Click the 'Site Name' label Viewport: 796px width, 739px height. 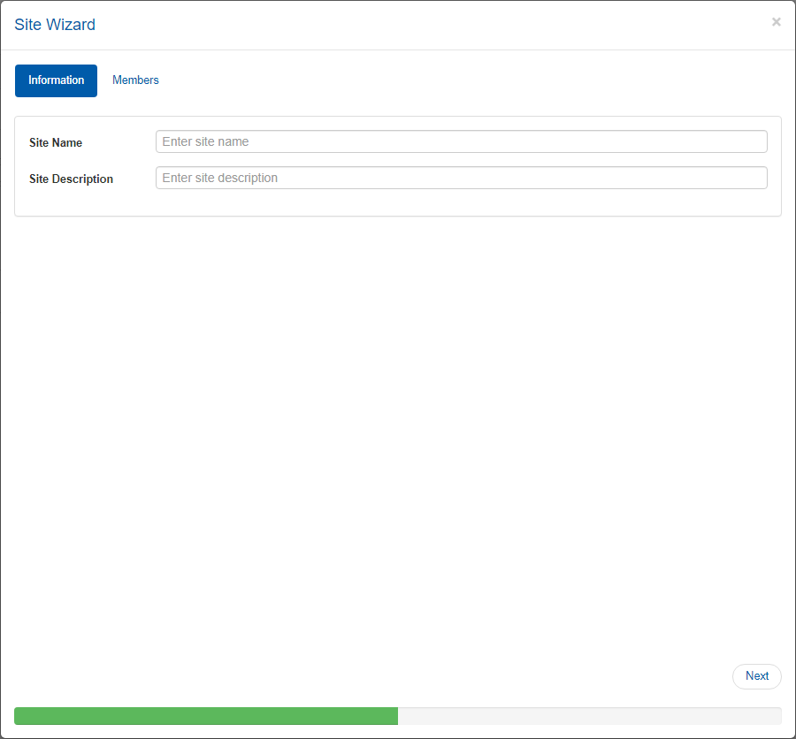click(x=56, y=142)
